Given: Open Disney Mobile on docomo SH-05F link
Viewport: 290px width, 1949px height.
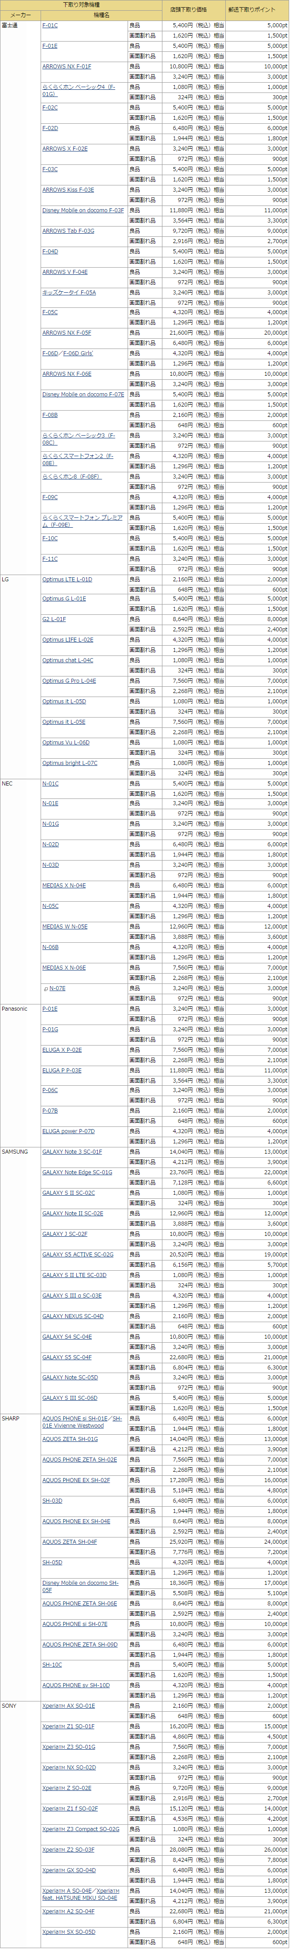Looking at the screenshot, I should pyautogui.click(x=80, y=1587).
